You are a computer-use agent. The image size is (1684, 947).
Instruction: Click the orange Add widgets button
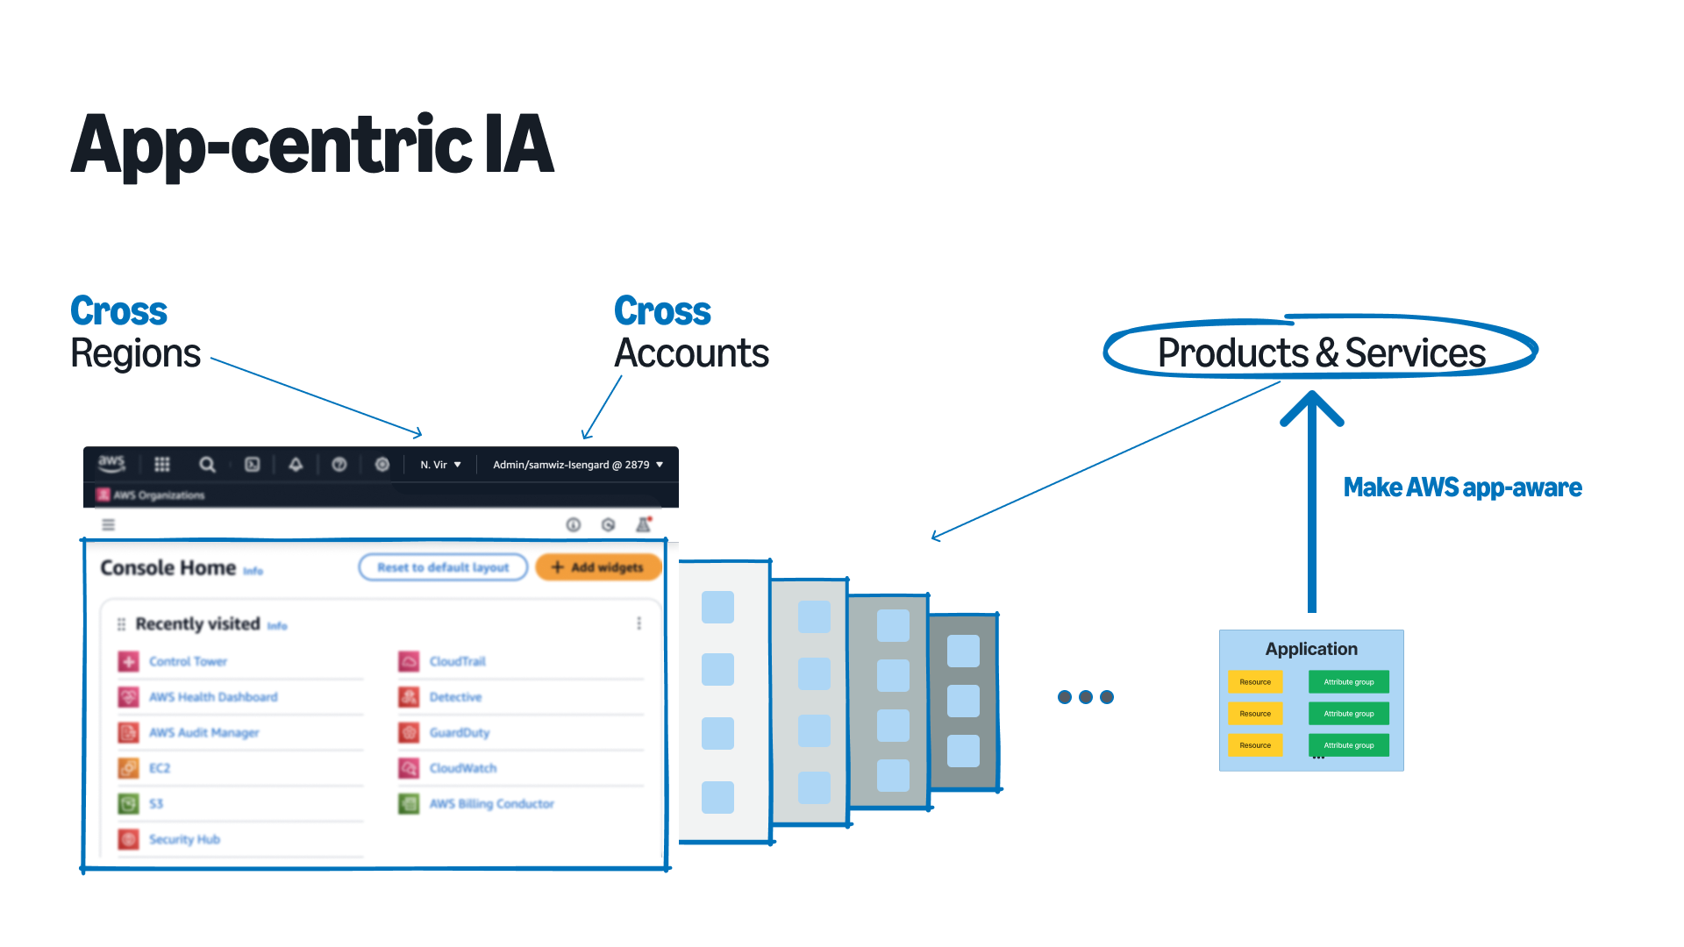click(x=597, y=567)
